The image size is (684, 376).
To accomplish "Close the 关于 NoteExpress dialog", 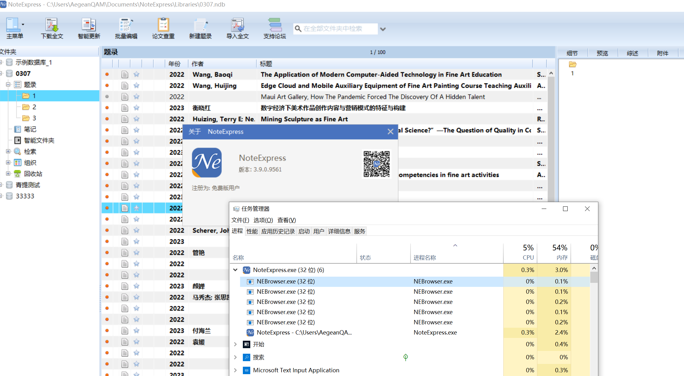I will tap(390, 132).
